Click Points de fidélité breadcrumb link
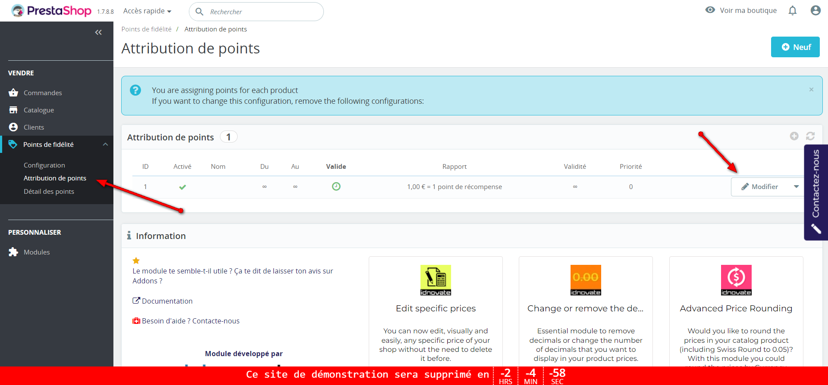The image size is (828, 385). coord(146,29)
